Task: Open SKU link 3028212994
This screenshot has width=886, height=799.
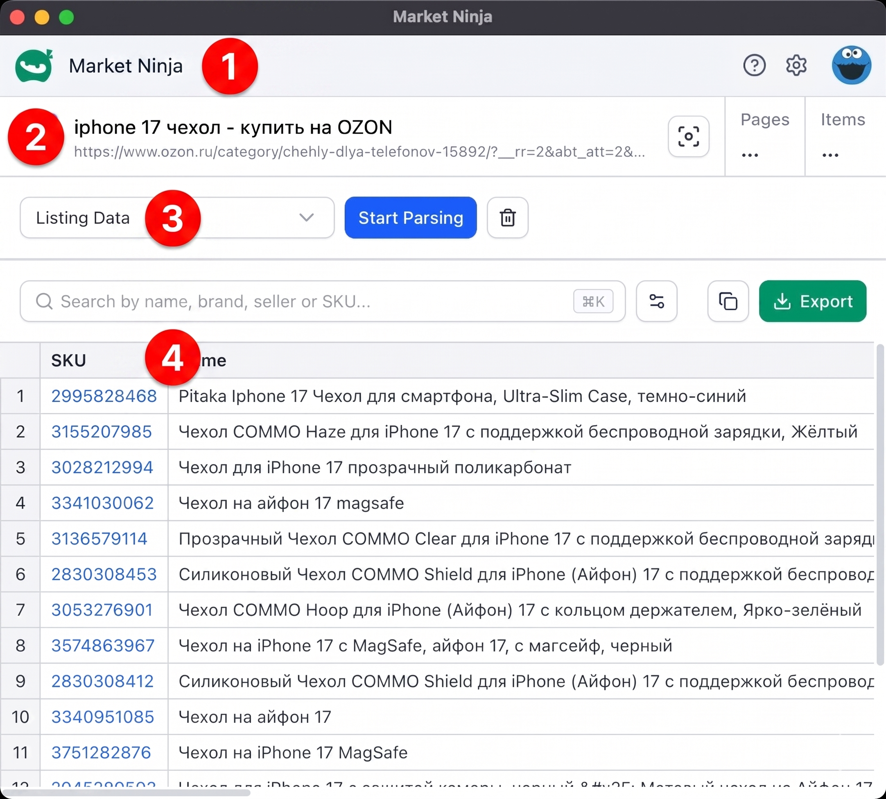Action: coord(102,467)
